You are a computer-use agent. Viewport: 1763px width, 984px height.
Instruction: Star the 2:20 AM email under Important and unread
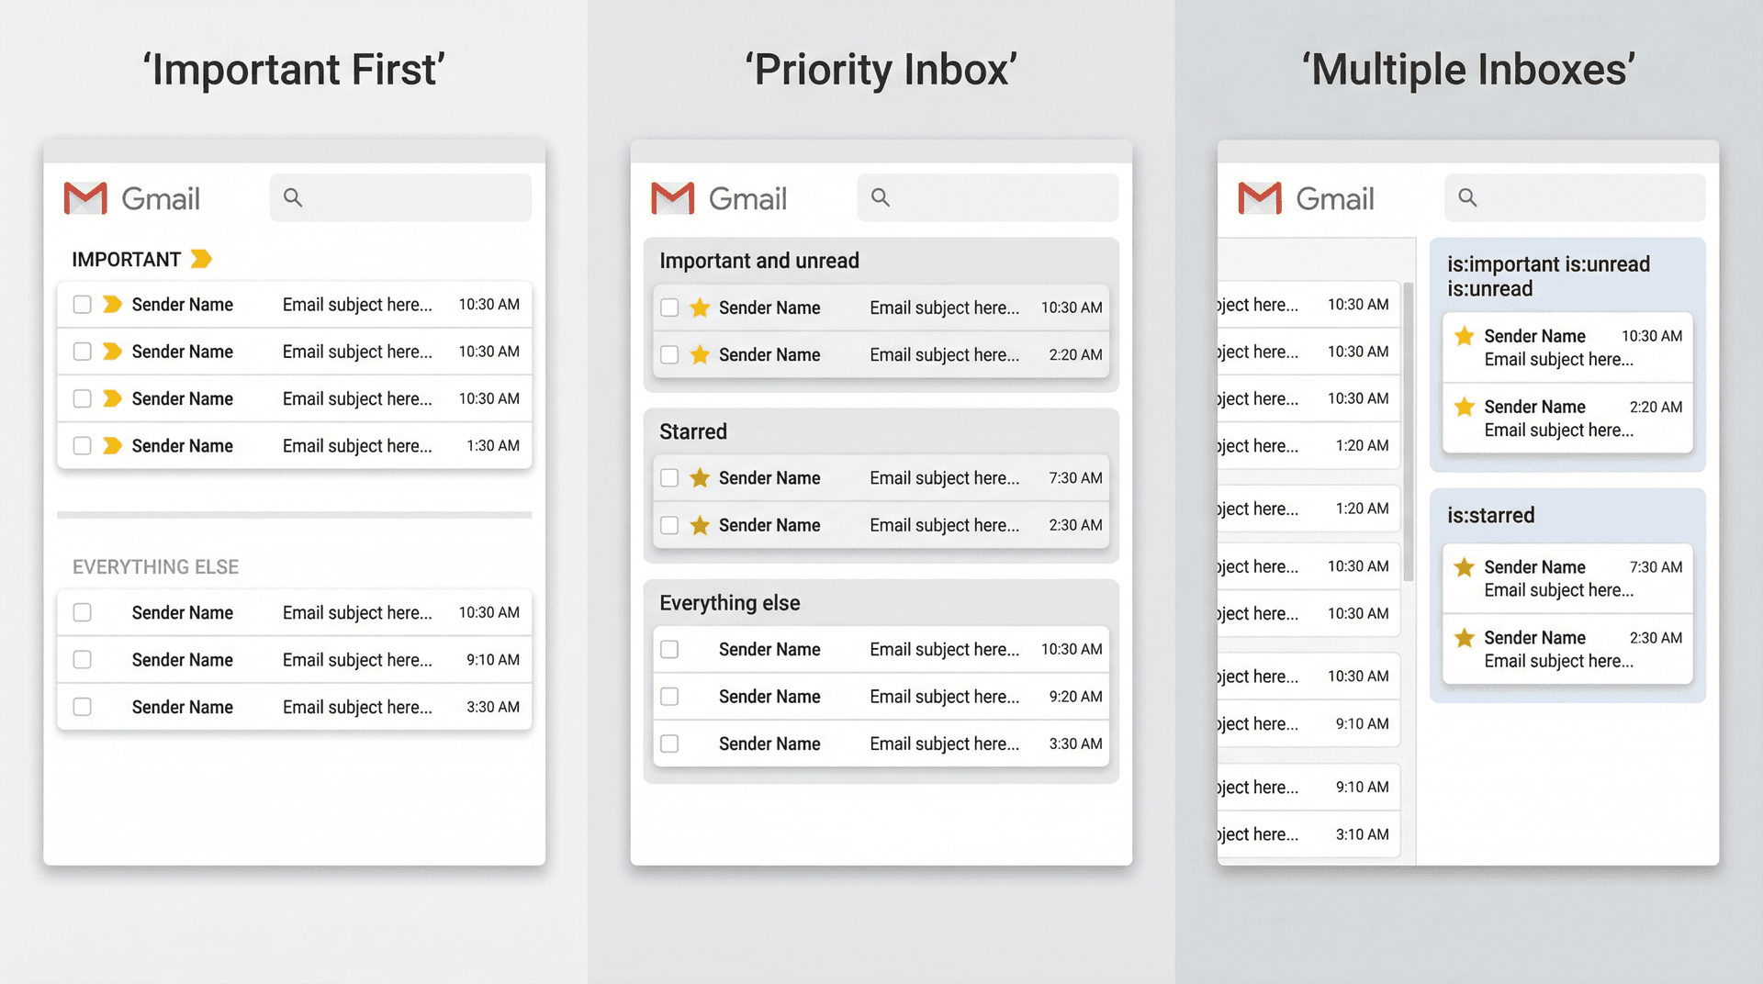coord(699,354)
